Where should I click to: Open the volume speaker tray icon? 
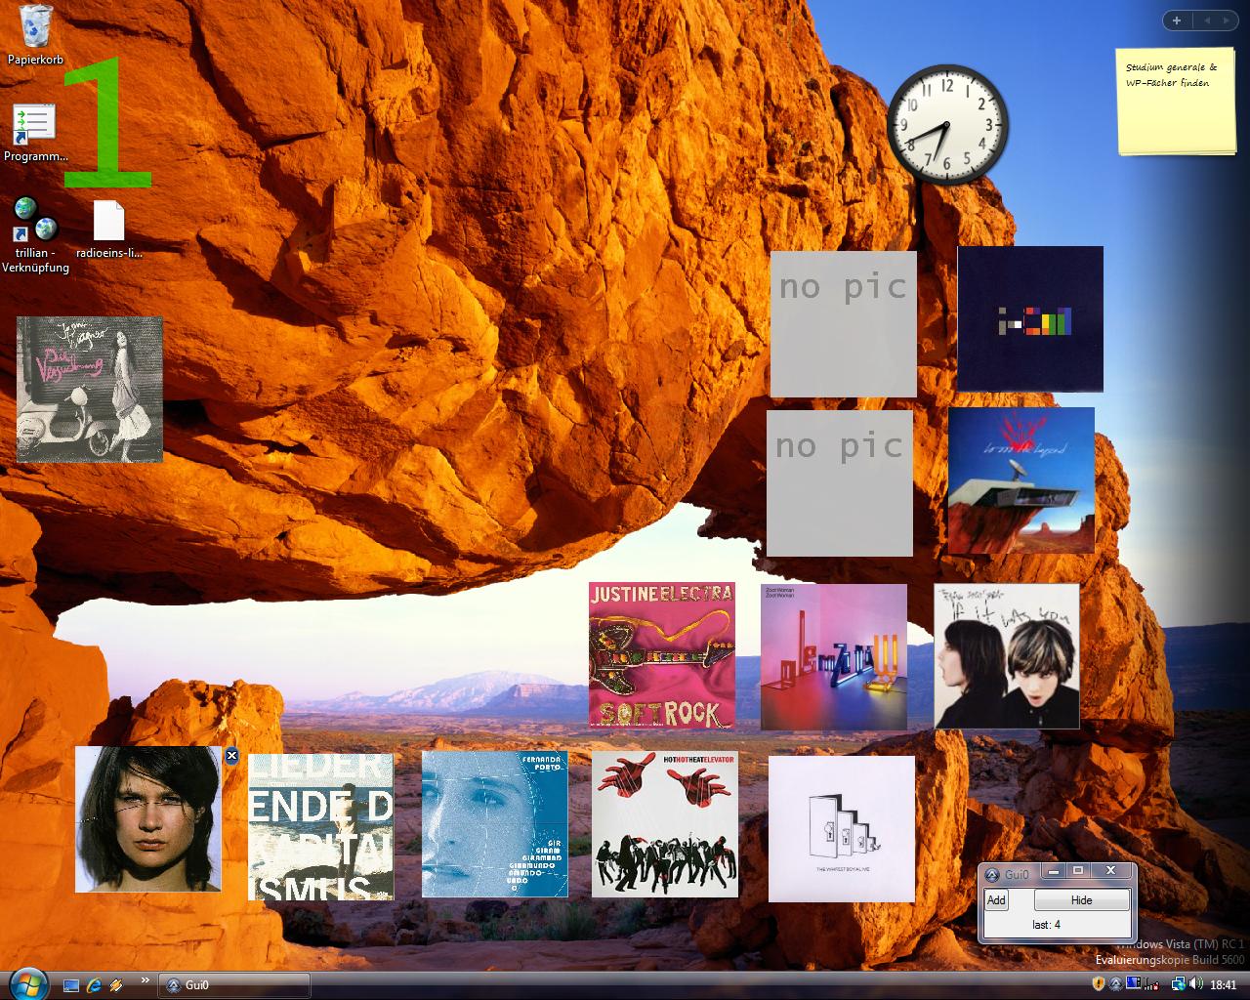[1195, 984]
